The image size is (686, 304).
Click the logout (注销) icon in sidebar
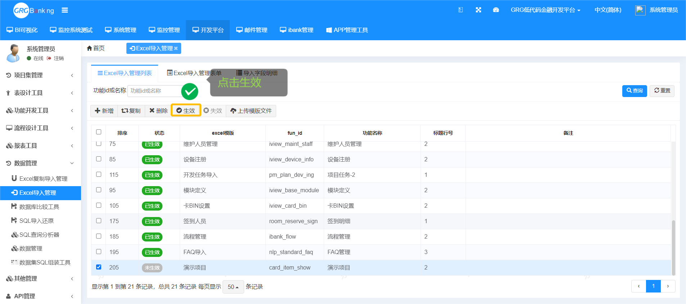point(49,58)
